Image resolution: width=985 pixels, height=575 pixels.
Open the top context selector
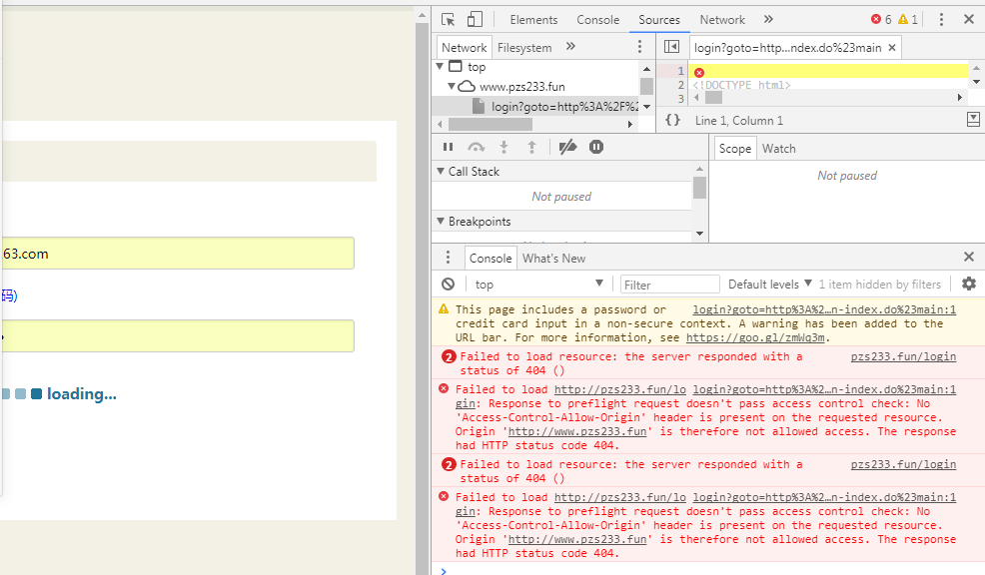pos(538,285)
